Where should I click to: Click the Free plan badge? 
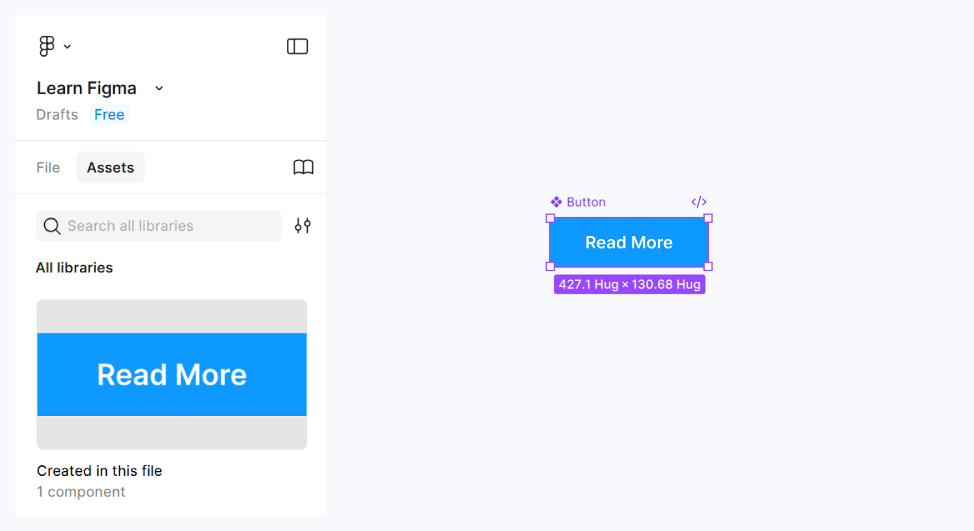tap(109, 114)
